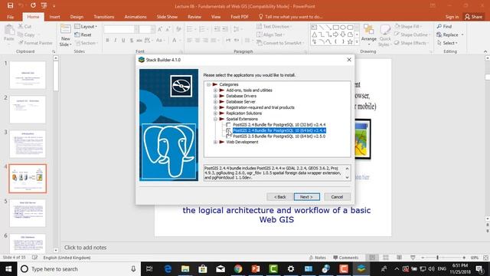490x276 pixels.
Task: Click the Save icon in Quick Access Toolbar
Action: pos(10,5)
